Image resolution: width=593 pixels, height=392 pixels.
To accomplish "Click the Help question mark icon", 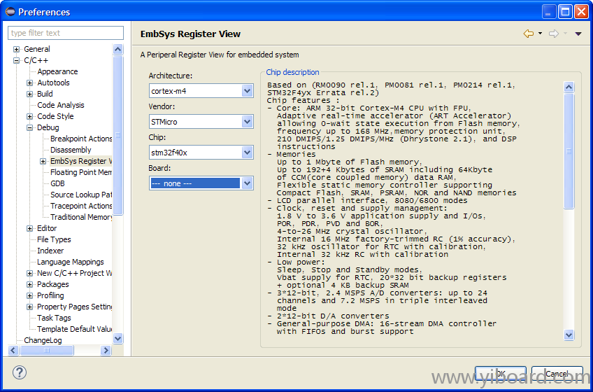I will click(20, 372).
